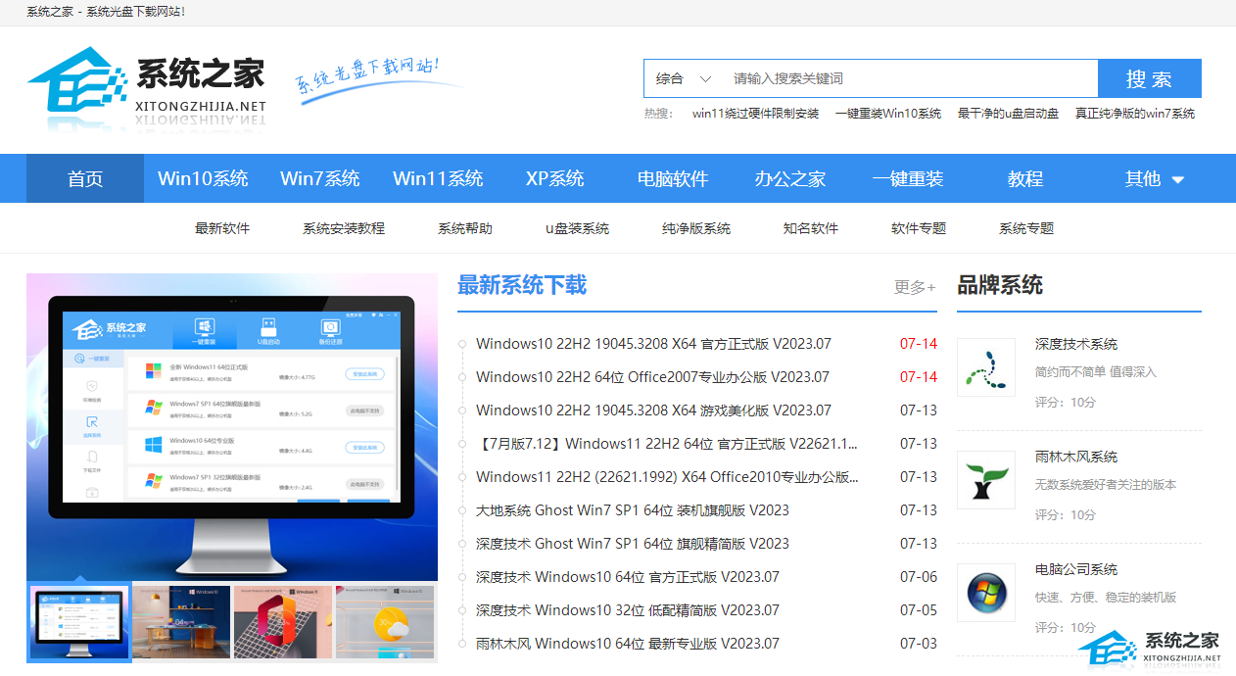Click 更多+ in 最新系统下载 section

tap(915, 287)
